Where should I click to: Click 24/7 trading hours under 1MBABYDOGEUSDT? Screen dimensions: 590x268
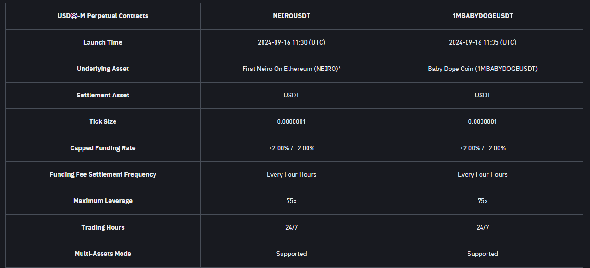(482, 227)
